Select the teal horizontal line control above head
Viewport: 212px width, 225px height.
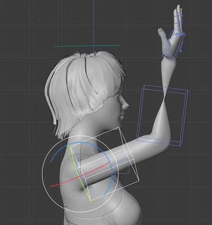pyautogui.click(x=87, y=46)
